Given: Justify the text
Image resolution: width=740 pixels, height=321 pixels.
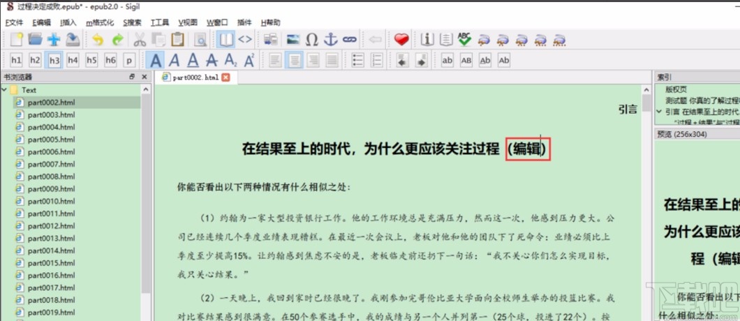Looking at the screenshot, I should (x=332, y=61).
